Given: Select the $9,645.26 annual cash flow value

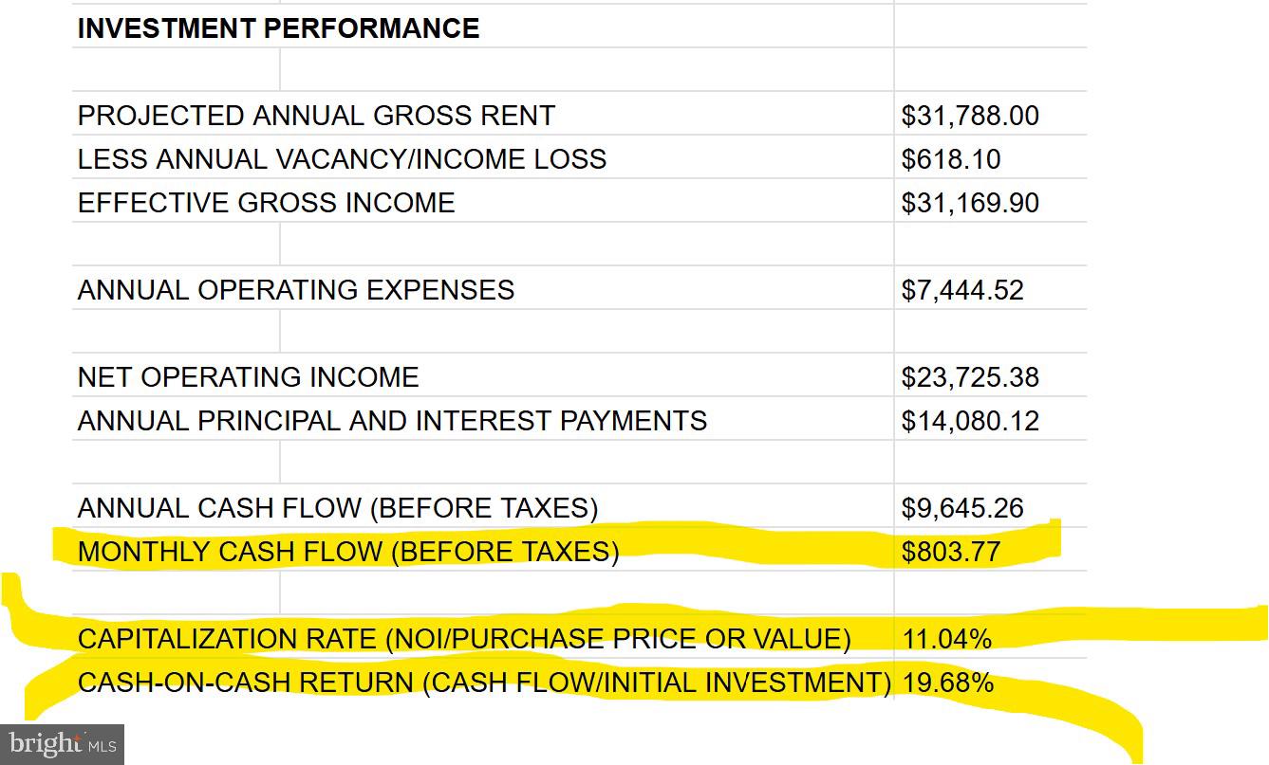Looking at the screenshot, I should click(x=962, y=508).
